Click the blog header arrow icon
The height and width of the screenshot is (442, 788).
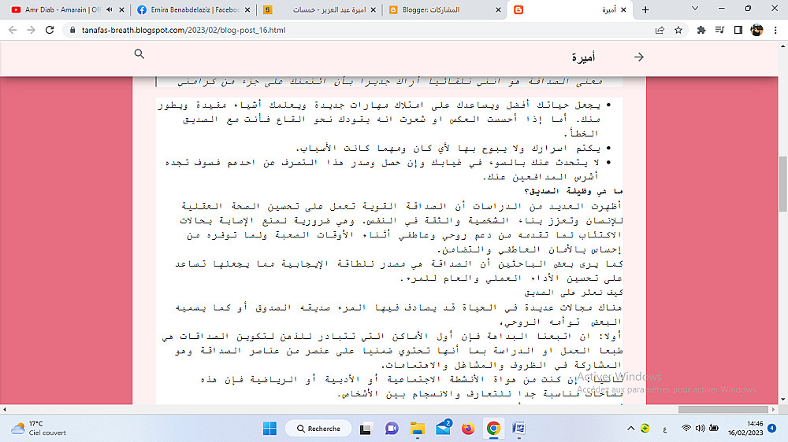click(639, 57)
